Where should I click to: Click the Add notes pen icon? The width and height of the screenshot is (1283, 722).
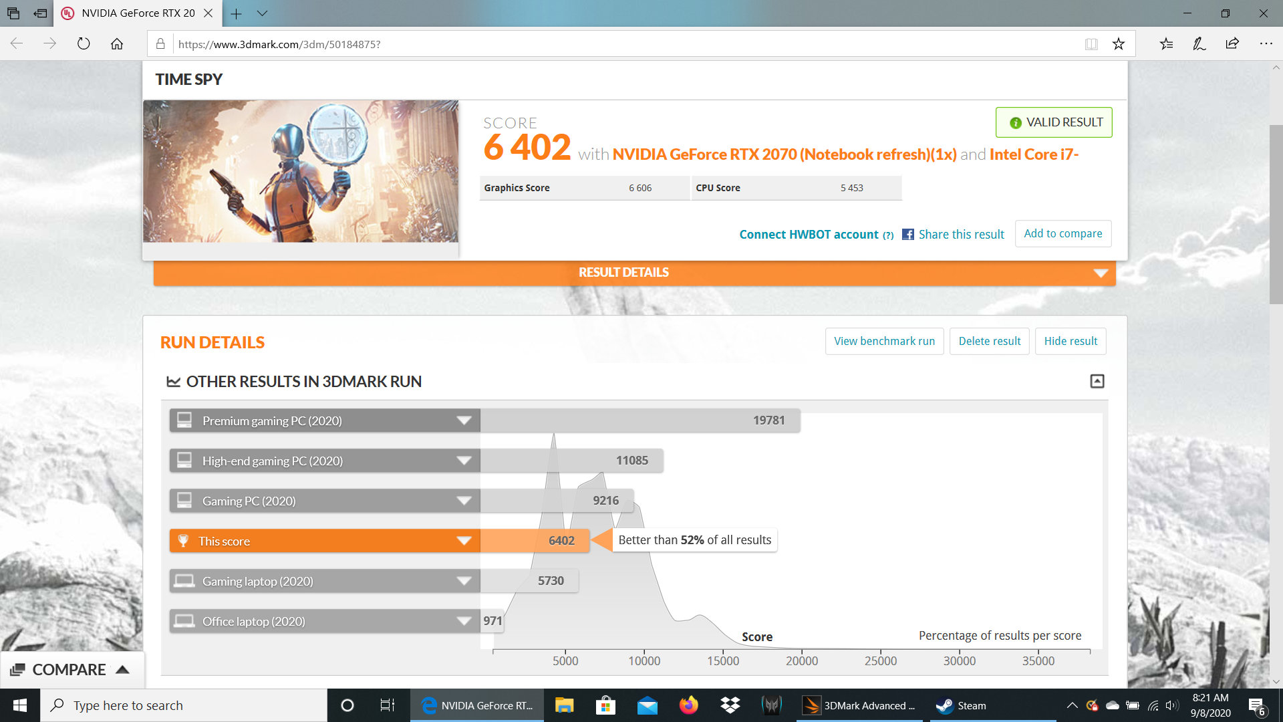[x=1199, y=44]
